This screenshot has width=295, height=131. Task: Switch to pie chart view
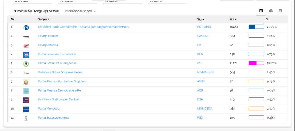(x=271, y=11)
